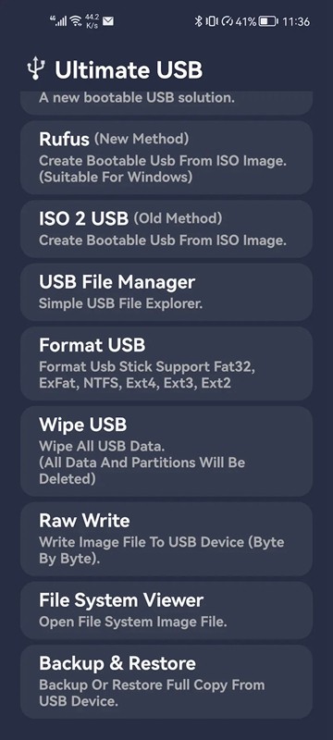Choose the Wipe USB option
Viewport: 333px width, 740px height.
[x=166, y=451]
